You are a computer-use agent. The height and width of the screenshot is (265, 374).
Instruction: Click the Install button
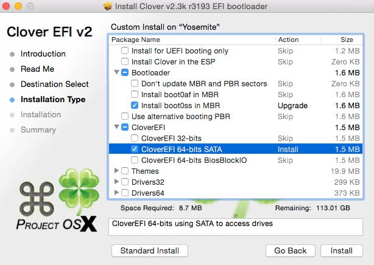click(x=341, y=250)
